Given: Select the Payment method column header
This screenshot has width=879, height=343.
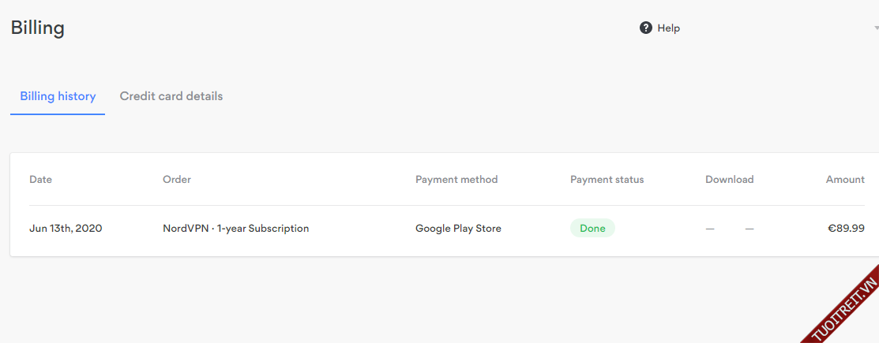Looking at the screenshot, I should click(456, 180).
